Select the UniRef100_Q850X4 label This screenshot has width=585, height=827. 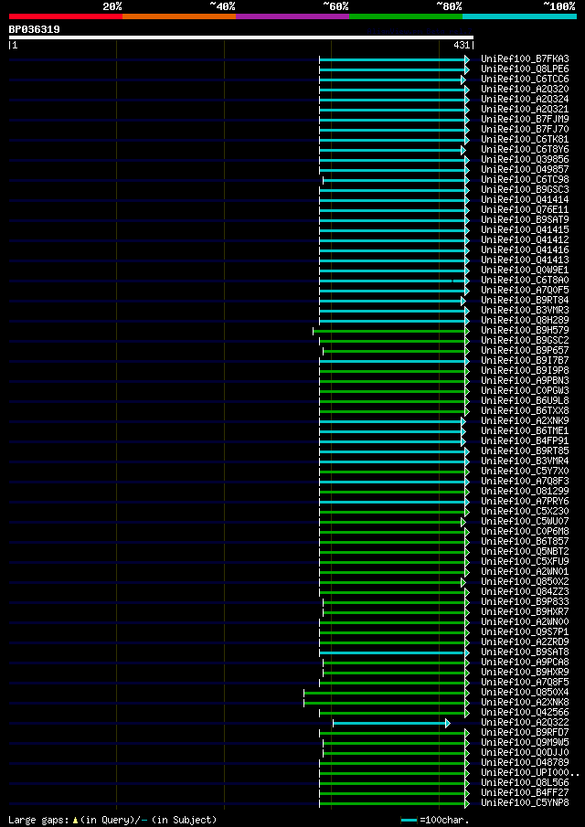tap(525, 692)
